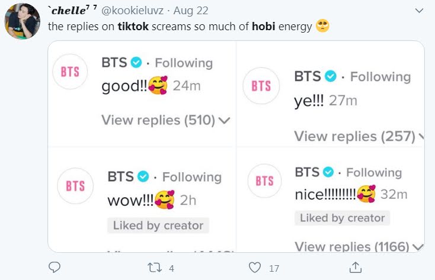
Task: Expand View replies (510)
Action: click(x=165, y=120)
